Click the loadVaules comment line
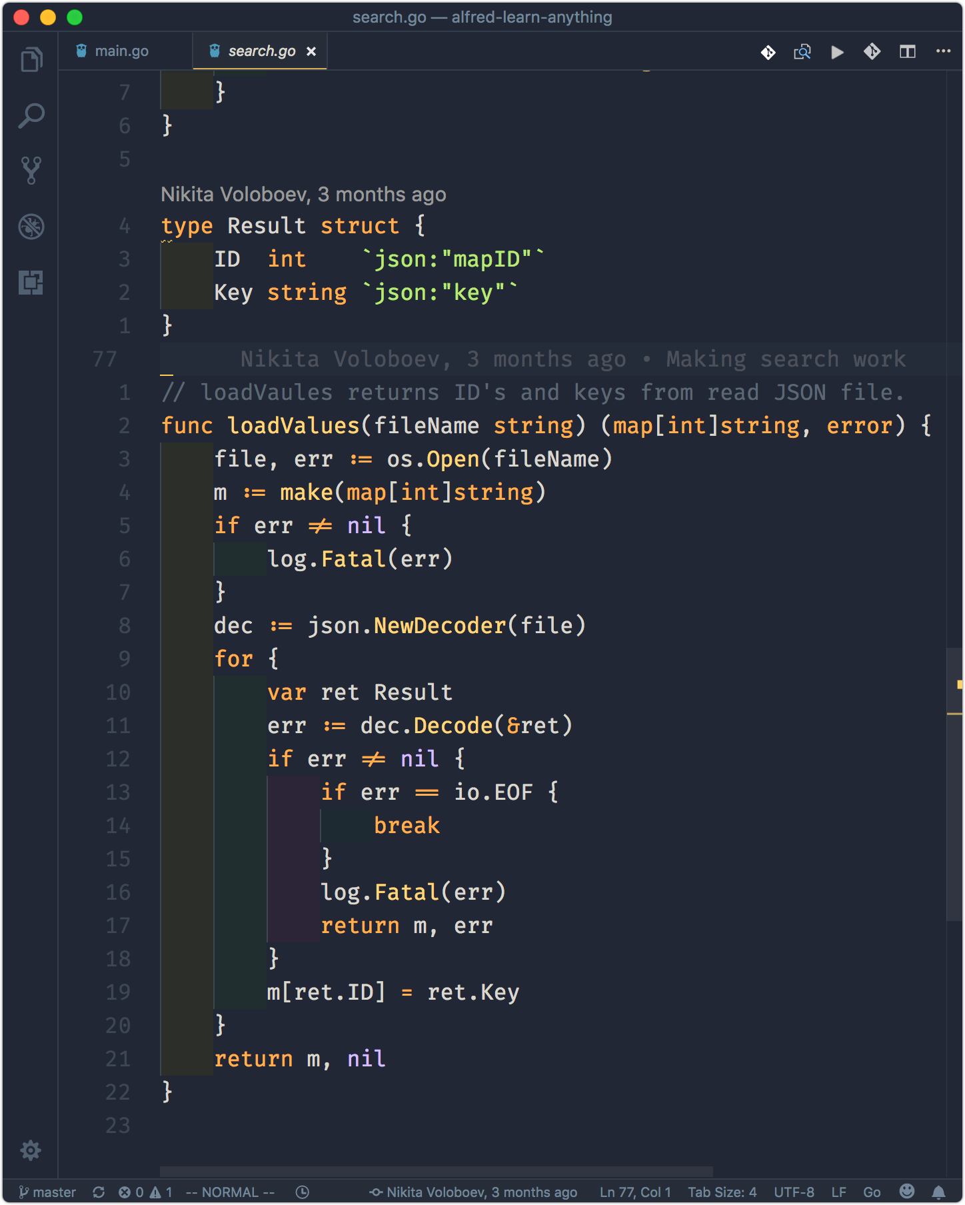 click(x=532, y=392)
